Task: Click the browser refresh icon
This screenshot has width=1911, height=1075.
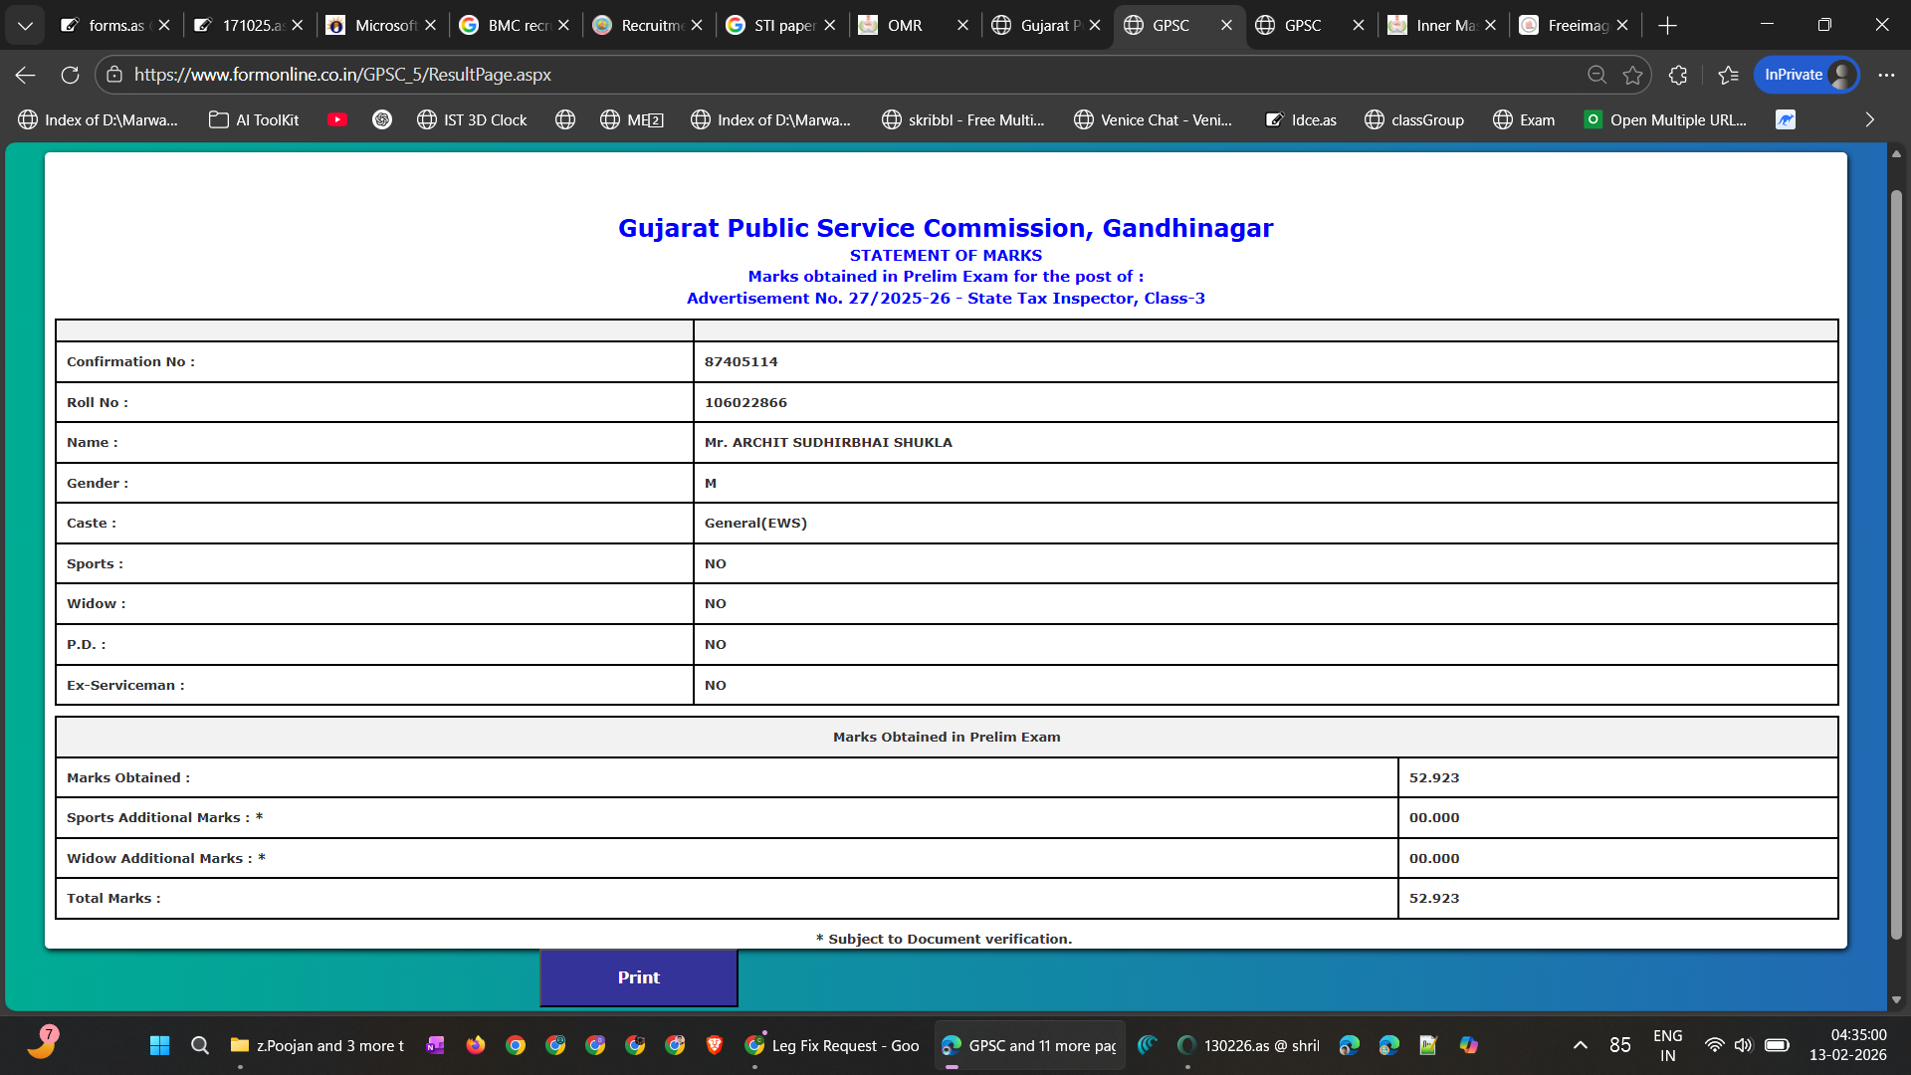Action: pyautogui.click(x=70, y=75)
